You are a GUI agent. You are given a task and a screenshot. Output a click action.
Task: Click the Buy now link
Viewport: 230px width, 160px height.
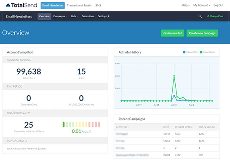(42, 149)
